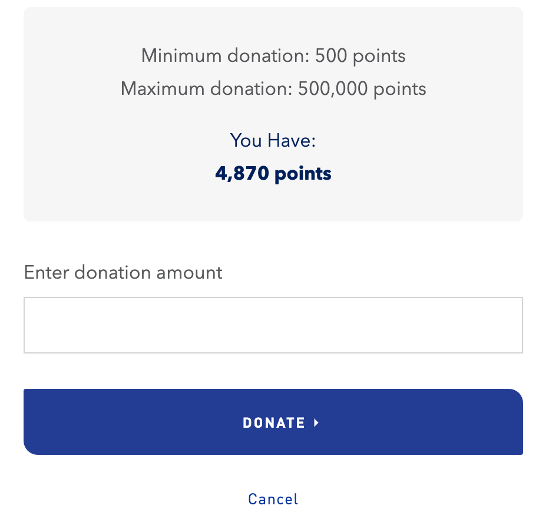This screenshot has width=549, height=522.
Task: Click inside the empty amount text box
Action: (273, 325)
